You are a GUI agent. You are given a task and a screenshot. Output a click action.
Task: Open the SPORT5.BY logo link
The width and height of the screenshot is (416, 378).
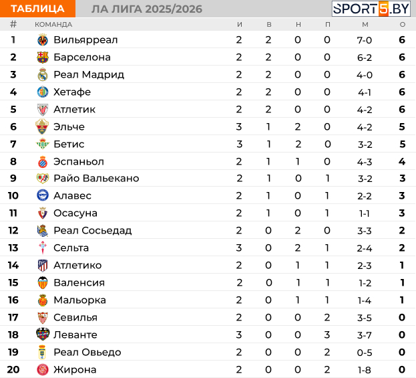(x=371, y=9)
